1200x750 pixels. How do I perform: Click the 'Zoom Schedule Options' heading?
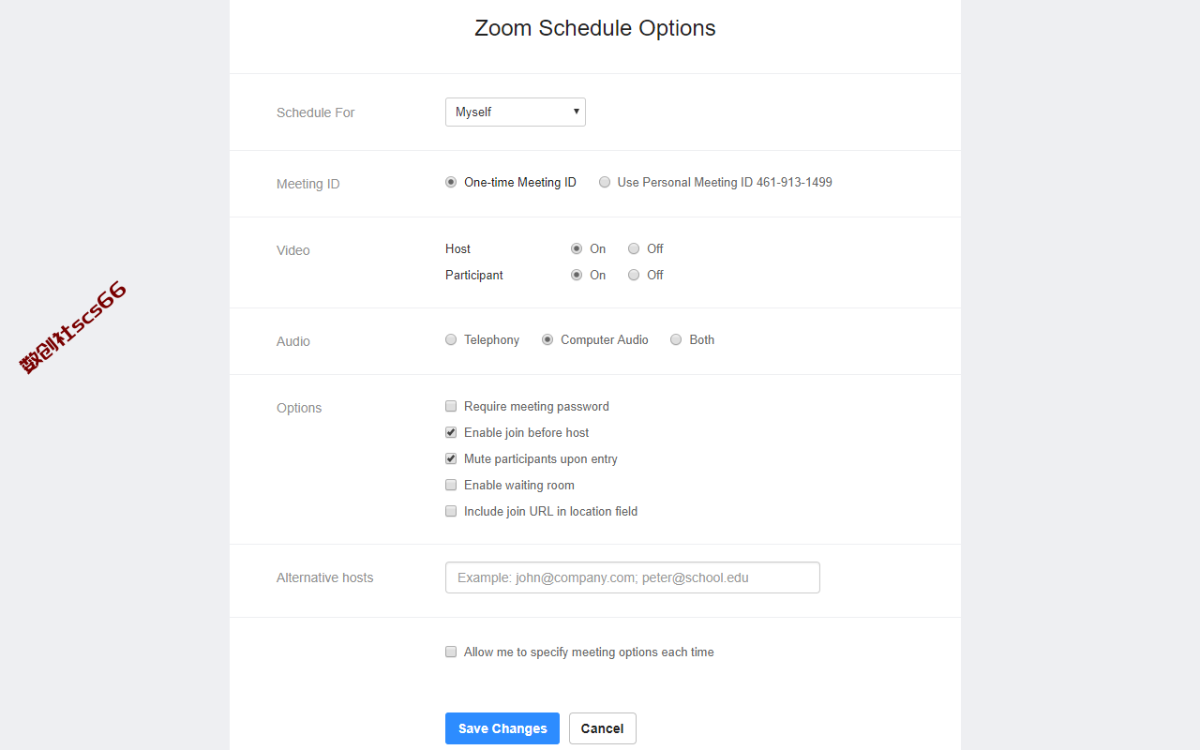pyautogui.click(x=595, y=28)
